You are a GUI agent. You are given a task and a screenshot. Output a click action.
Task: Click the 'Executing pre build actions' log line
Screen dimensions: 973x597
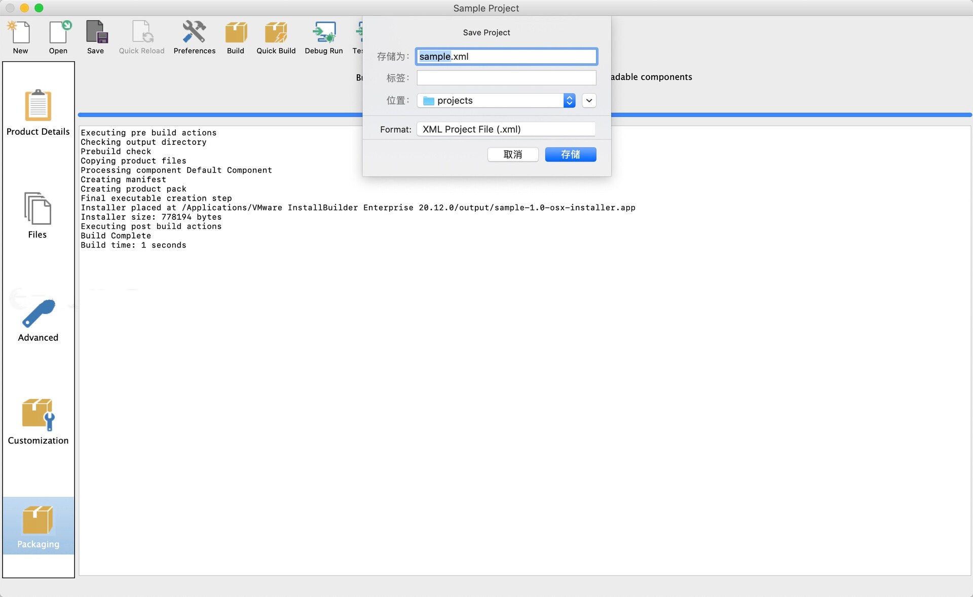pyautogui.click(x=148, y=133)
